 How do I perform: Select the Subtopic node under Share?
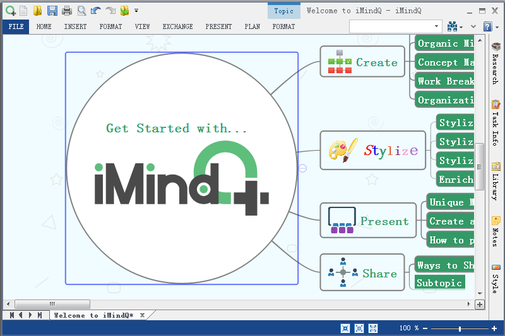[440, 282]
